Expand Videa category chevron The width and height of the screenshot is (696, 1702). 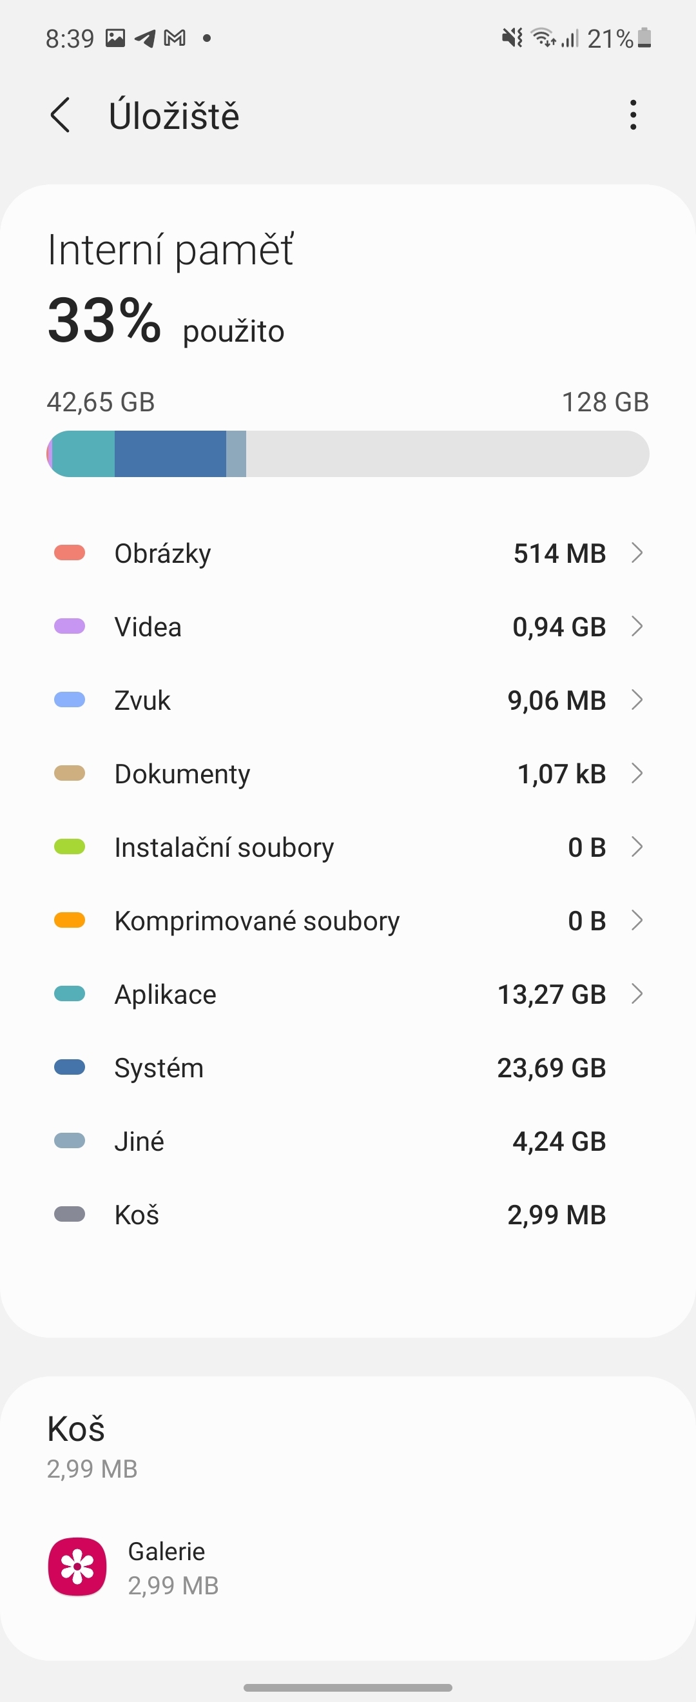pyautogui.click(x=637, y=627)
